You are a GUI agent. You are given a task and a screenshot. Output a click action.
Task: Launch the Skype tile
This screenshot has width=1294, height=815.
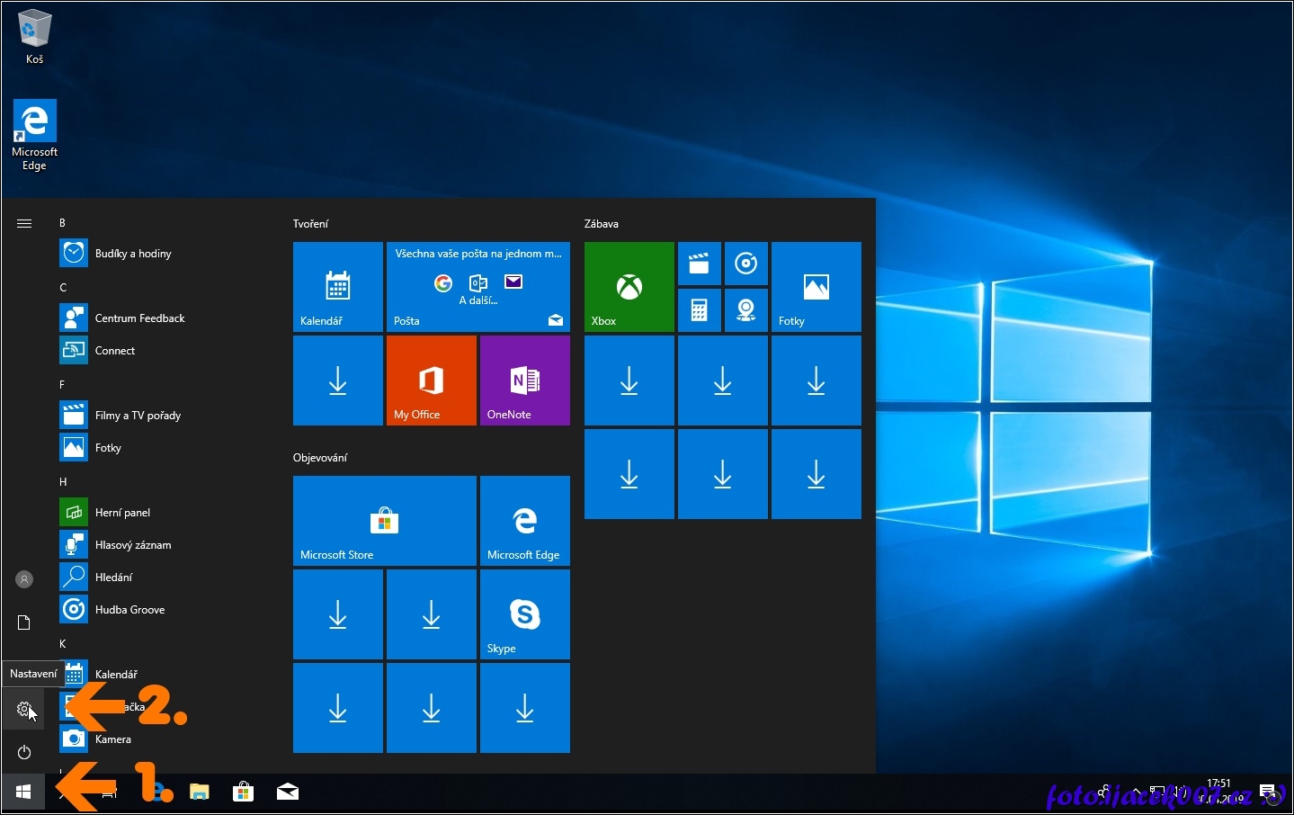click(524, 614)
